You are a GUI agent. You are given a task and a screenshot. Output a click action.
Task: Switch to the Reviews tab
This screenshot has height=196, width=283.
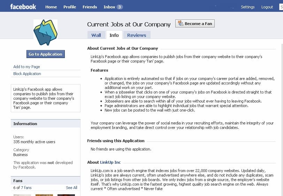pos(137,35)
